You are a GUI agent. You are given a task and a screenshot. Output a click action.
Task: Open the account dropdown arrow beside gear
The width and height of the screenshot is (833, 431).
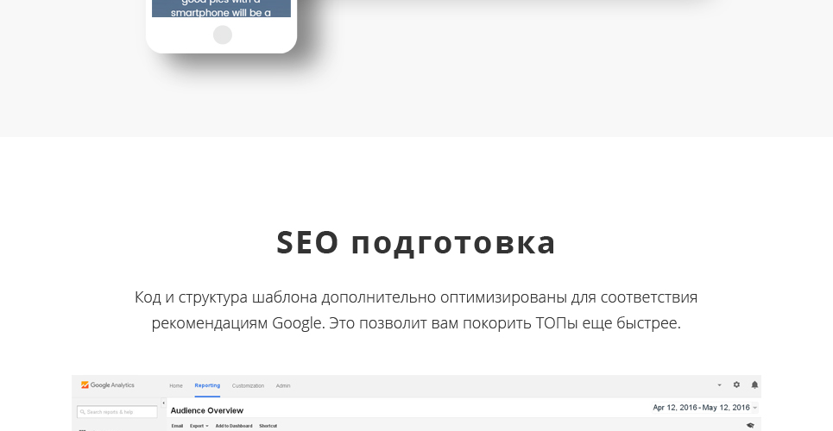coord(719,385)
